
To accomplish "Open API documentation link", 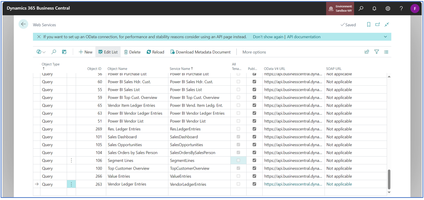I will pyautogui.click(x=304, y=37).
